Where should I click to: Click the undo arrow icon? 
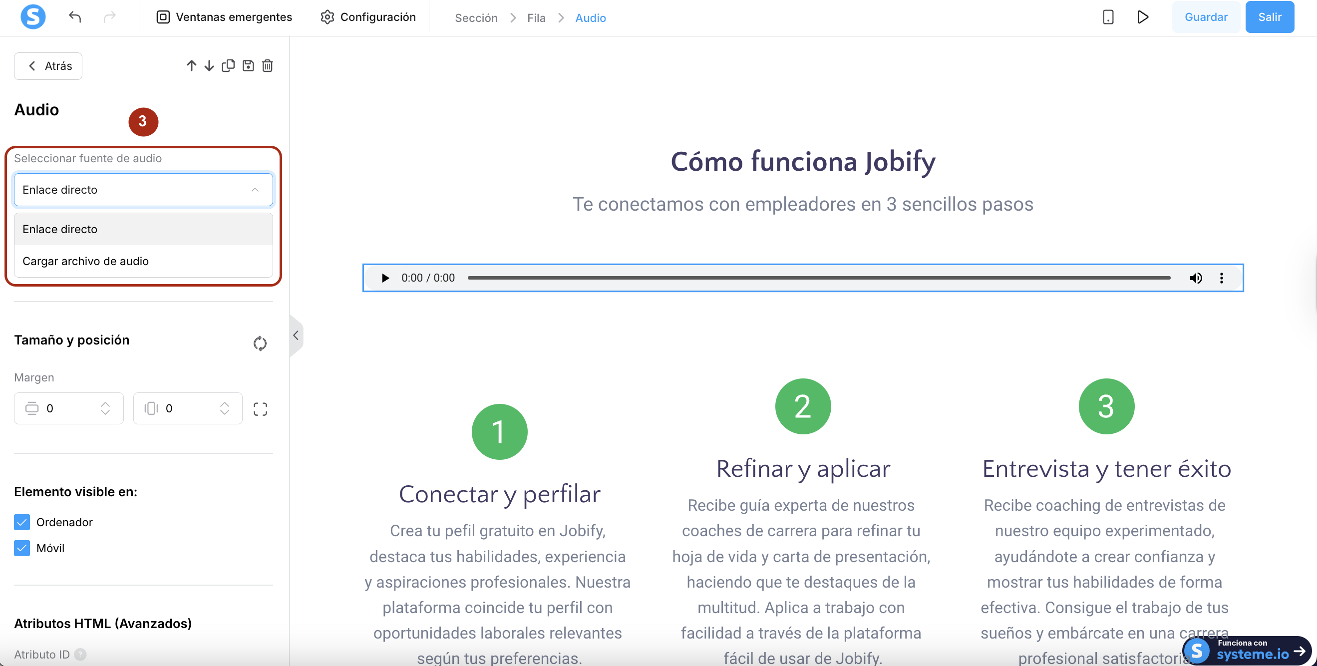pyautogui.click(x=75, y=17)
